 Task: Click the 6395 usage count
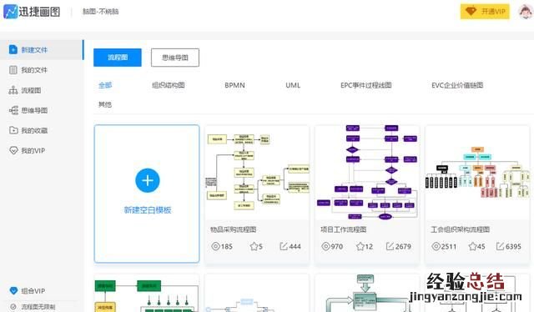[x=513, y=246]
